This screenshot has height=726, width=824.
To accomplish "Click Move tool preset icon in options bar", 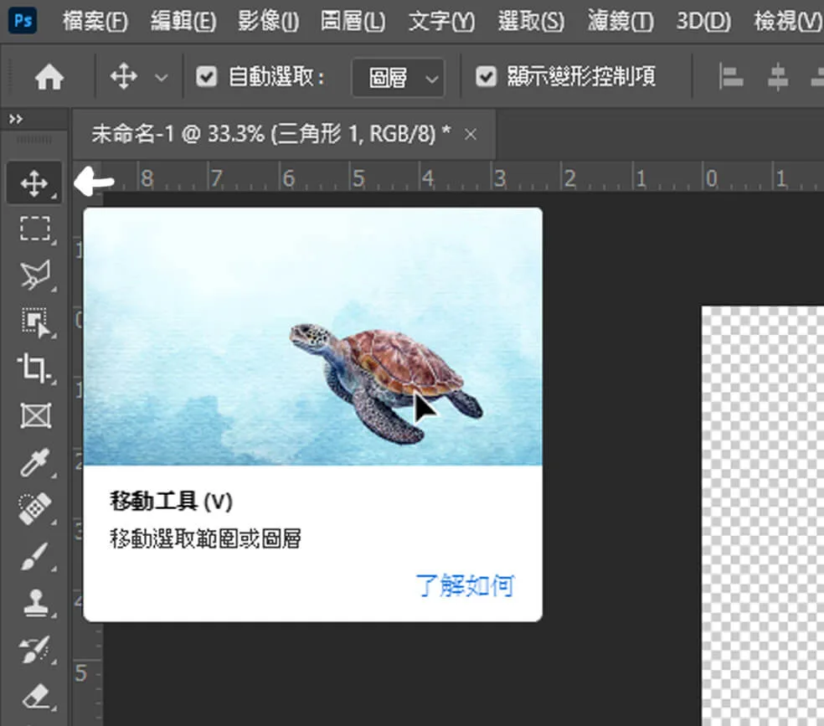I will tap(123, 77).
